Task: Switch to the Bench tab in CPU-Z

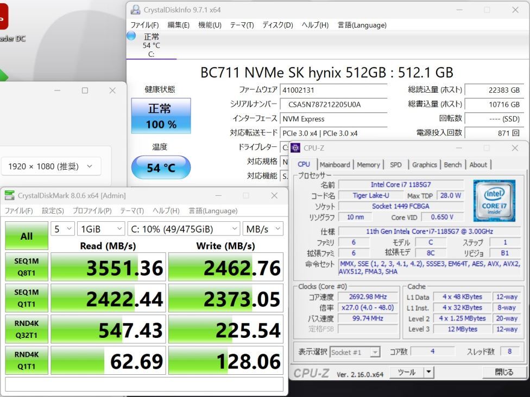Action: [x=452, y=165]
